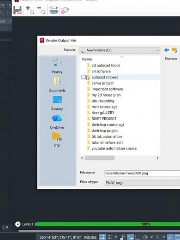Image resolution: width=180 pixels, height=240 pixels.
Task: Zoom out using the minus magnifier icon
Action: coord(41,10)
